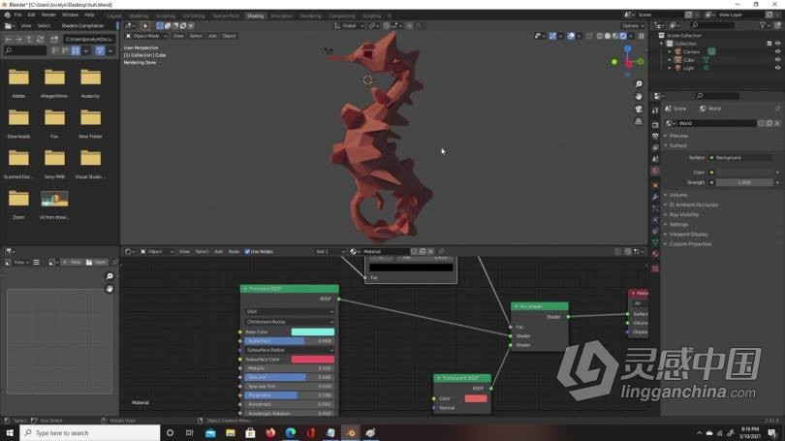Image resolution: width=785 pixels, height=441 pixels.
Task: Open the shader editor Object type dropdown
Action: pyautogui.click(x=156, y=252)
